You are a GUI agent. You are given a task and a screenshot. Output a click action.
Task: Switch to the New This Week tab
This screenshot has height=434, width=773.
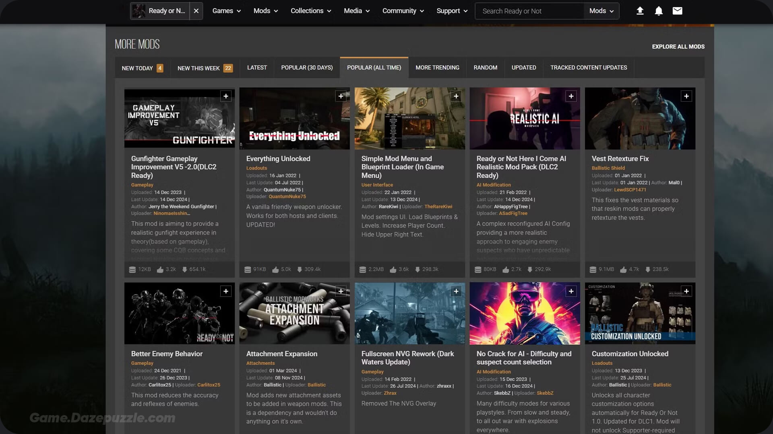(x=205, y=68)
